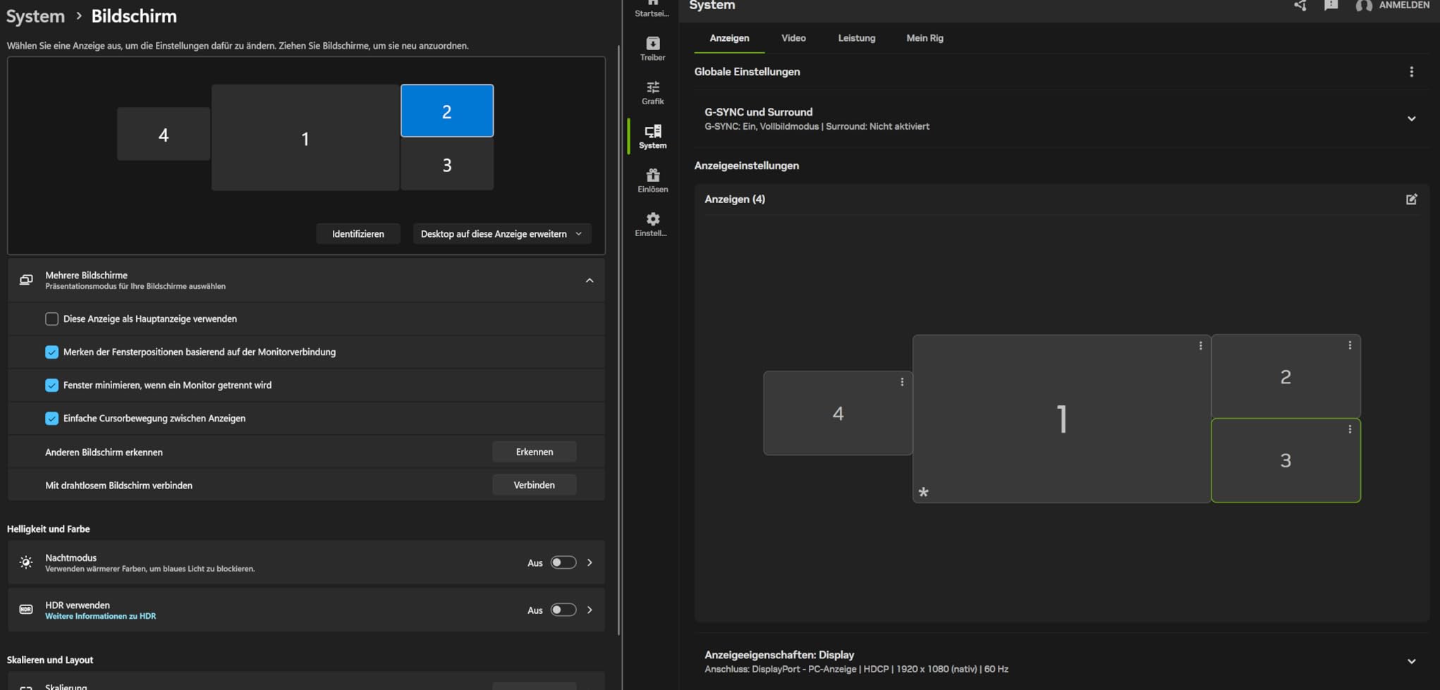Switch to the Video tab
This screenshot has height=690, width=1440.
coord(793,38)
